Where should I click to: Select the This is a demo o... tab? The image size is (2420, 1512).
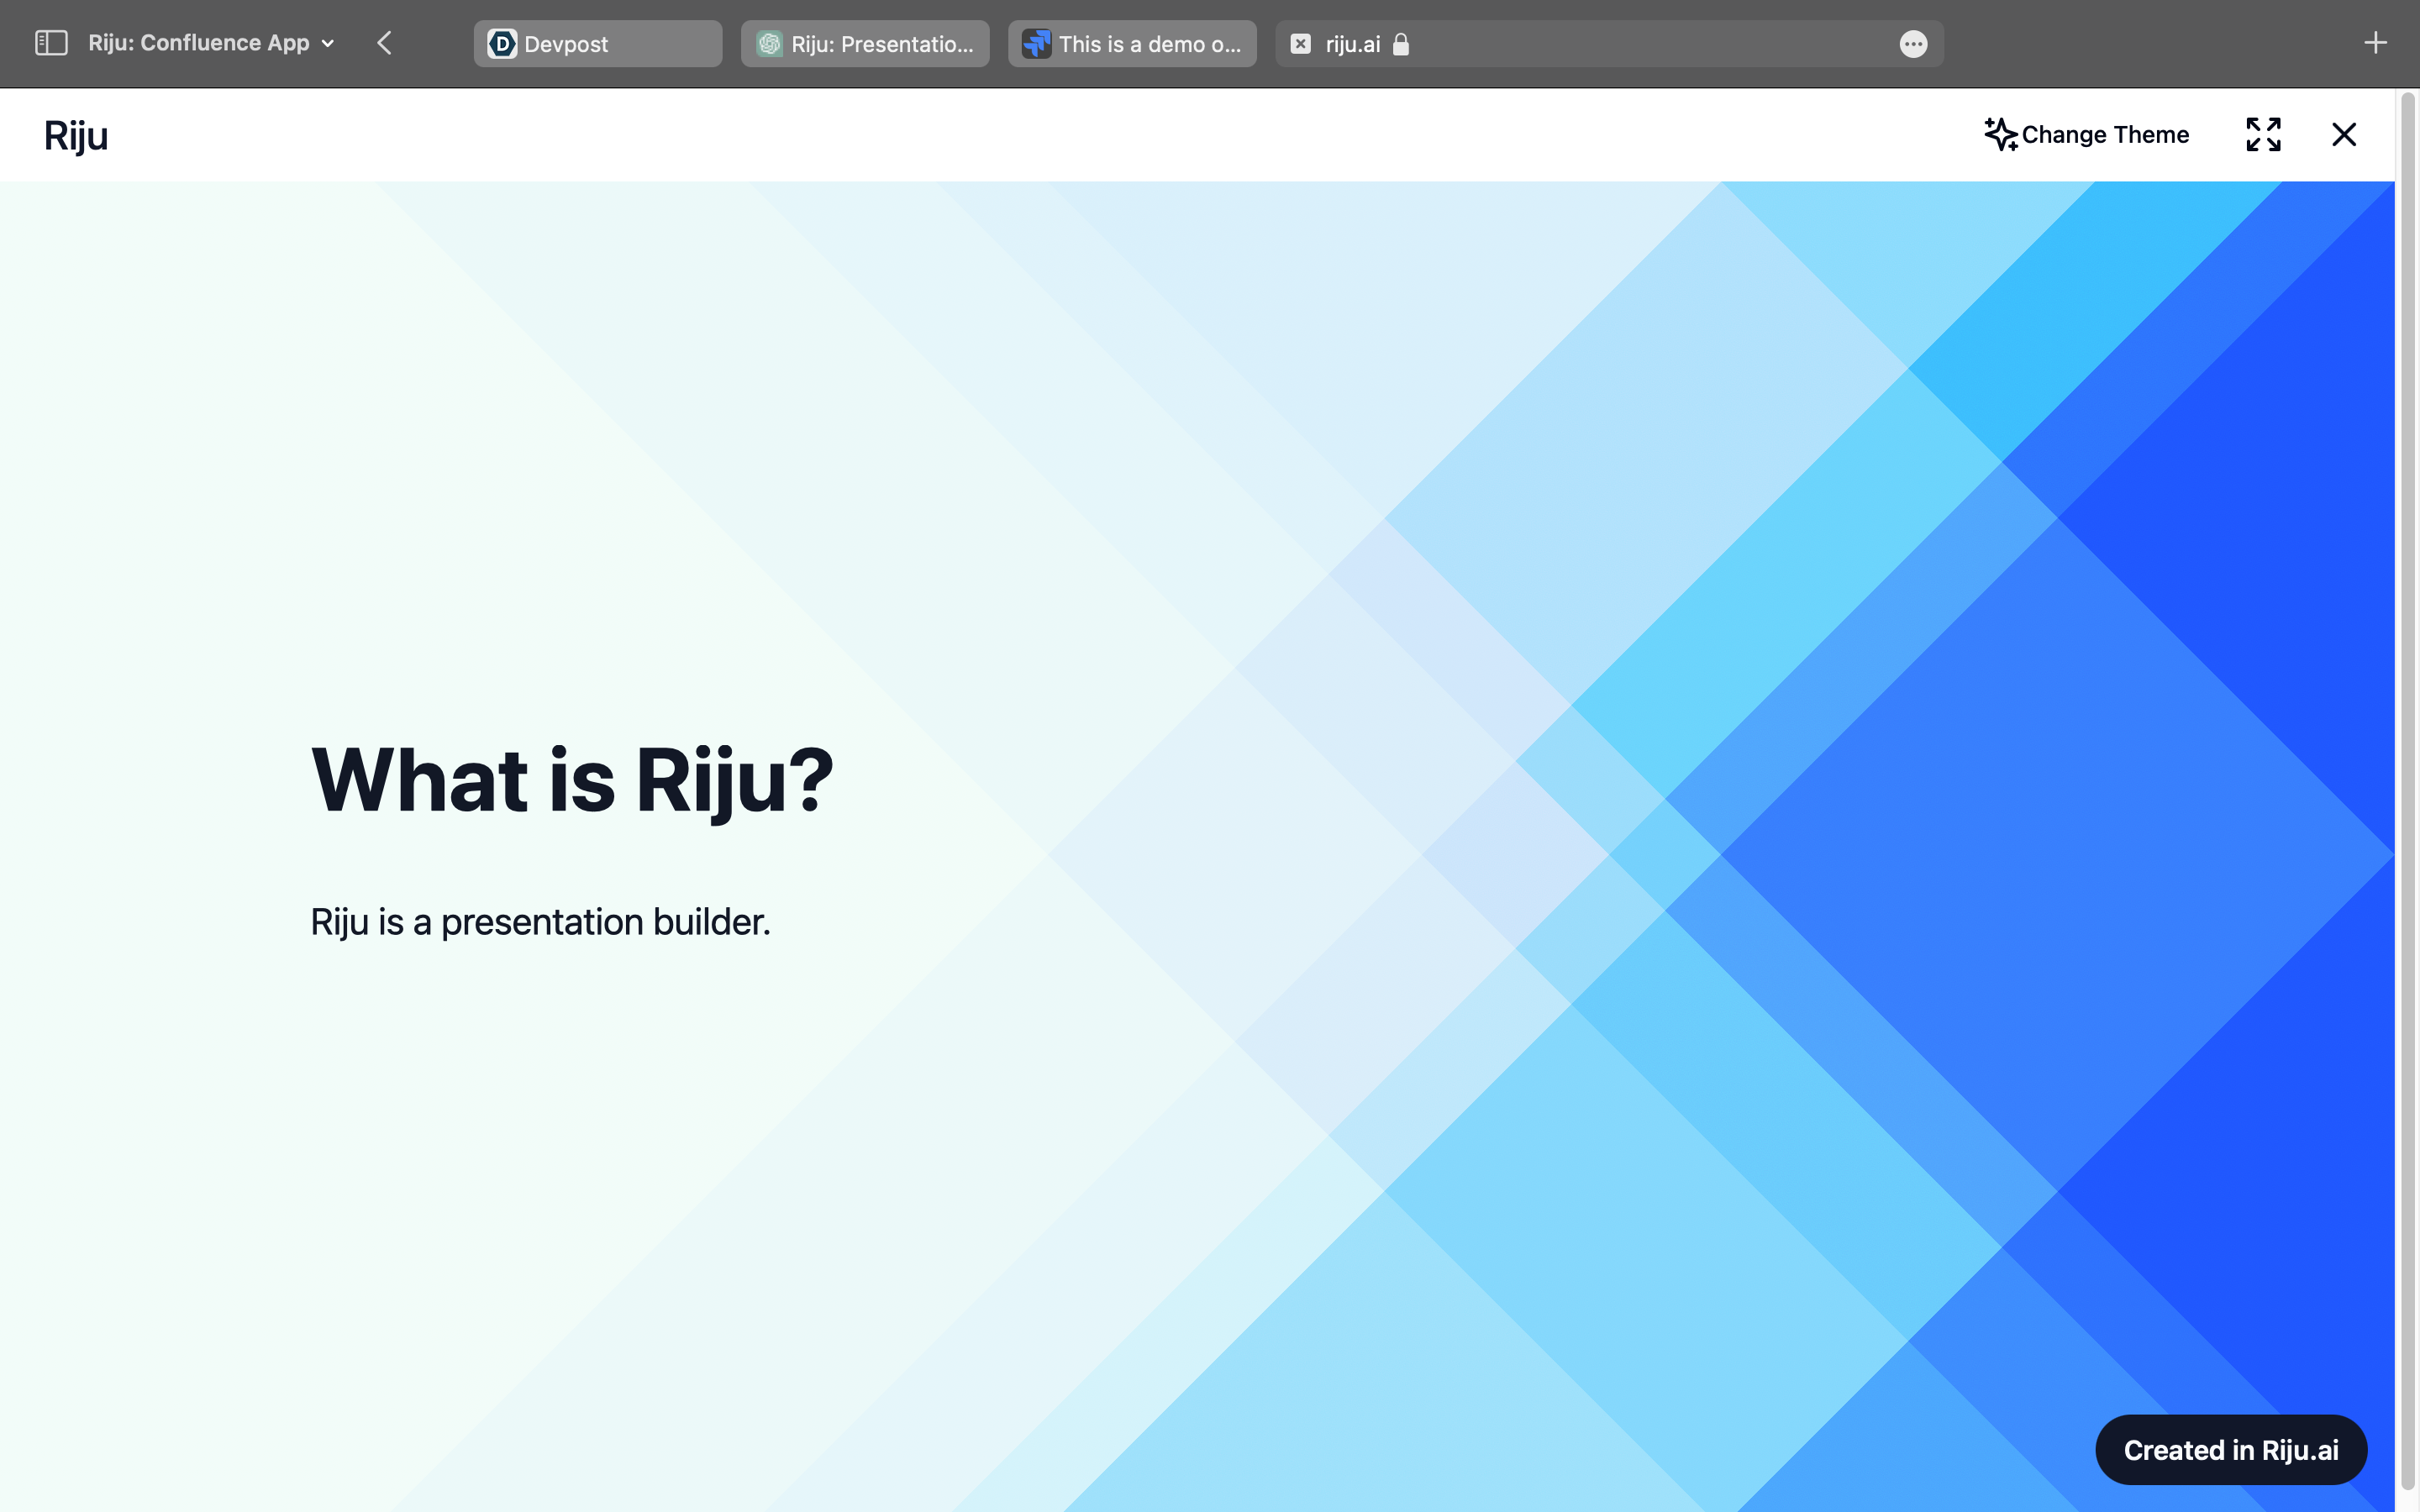click(1132, 44)
